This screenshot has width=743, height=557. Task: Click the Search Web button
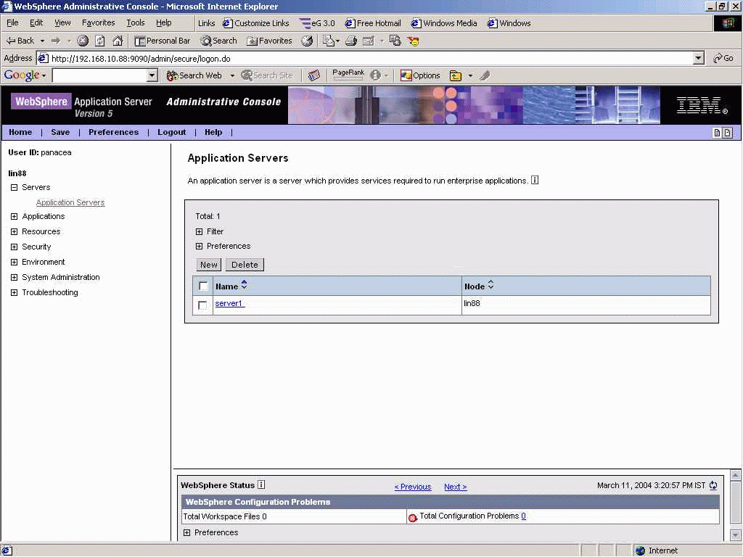[194, 75]
